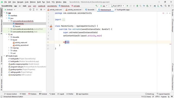This screenshot has height=98, width=174.
Task: Run the app with the green play button
Action: coord(128,6)
